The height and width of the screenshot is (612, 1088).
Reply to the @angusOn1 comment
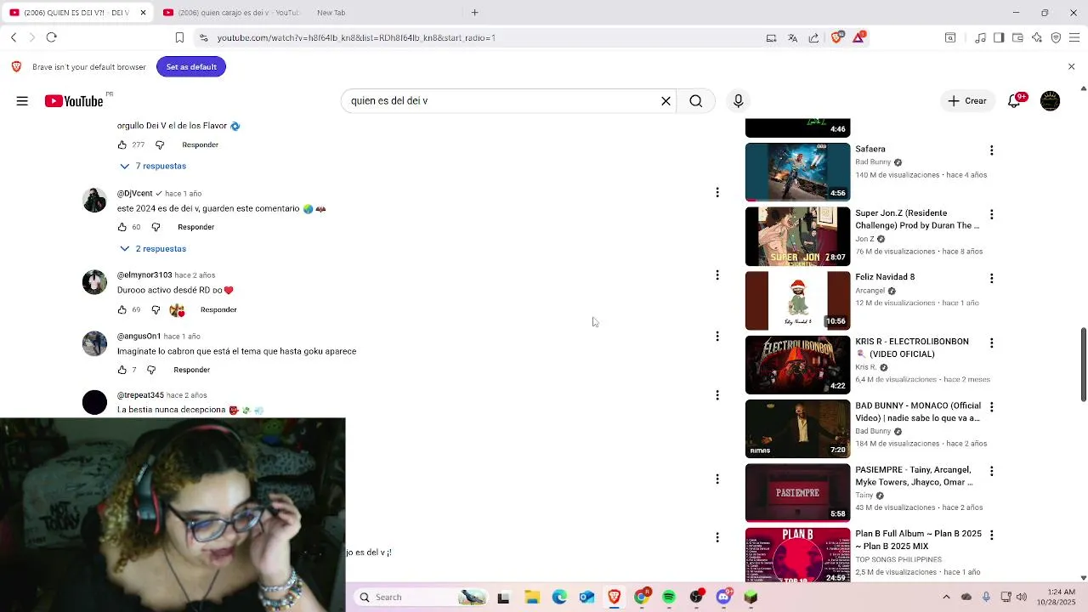[191, 370]
